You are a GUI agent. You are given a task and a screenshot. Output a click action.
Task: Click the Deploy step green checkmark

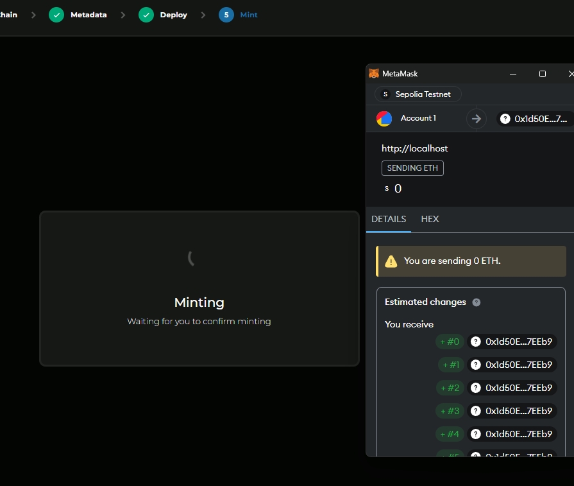point(146,15)
